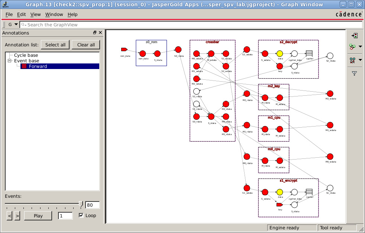Open dropdown arrow beside the nodes icon
365x233 pixels.
(360, 47)
